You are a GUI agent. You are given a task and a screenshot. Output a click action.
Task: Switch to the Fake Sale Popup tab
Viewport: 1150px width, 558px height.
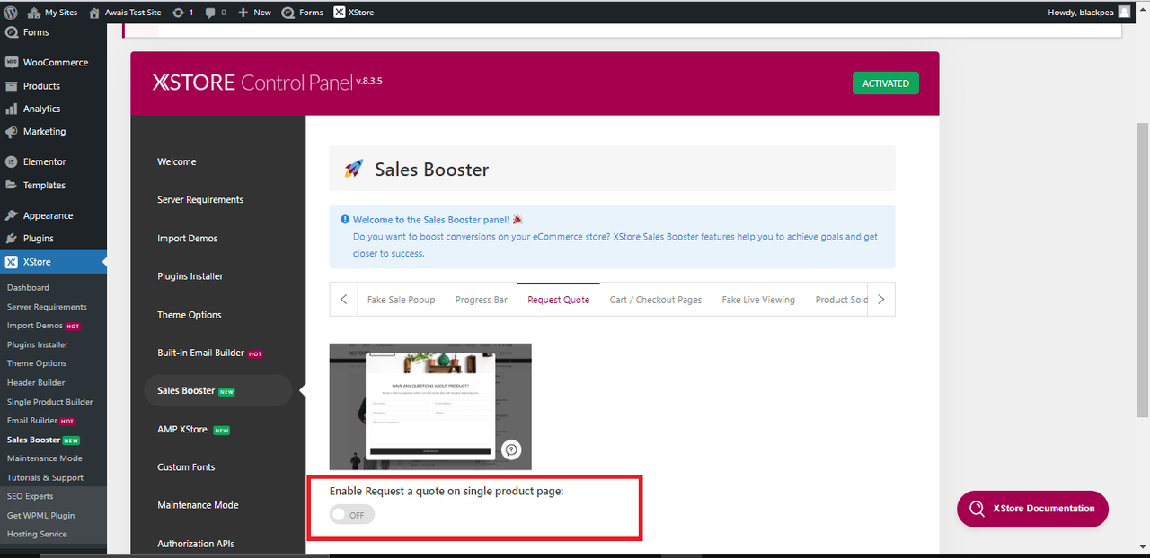pyautogui.click(x=401, y=300)
